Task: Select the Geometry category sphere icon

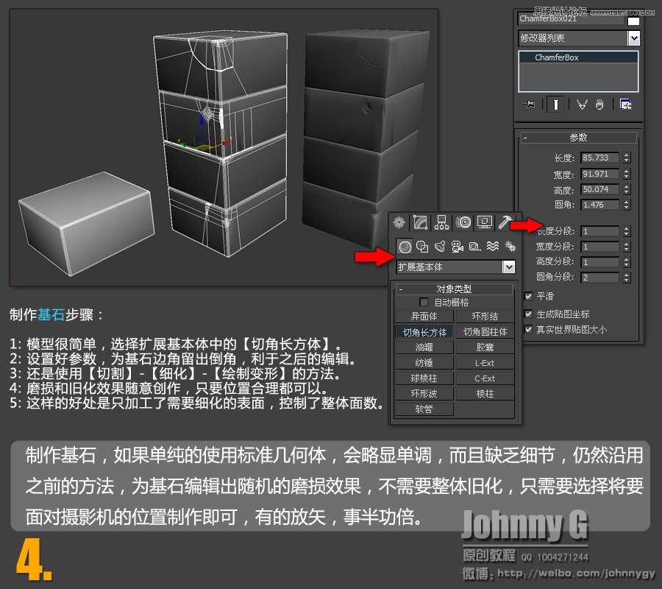Action: coord(405,247)
